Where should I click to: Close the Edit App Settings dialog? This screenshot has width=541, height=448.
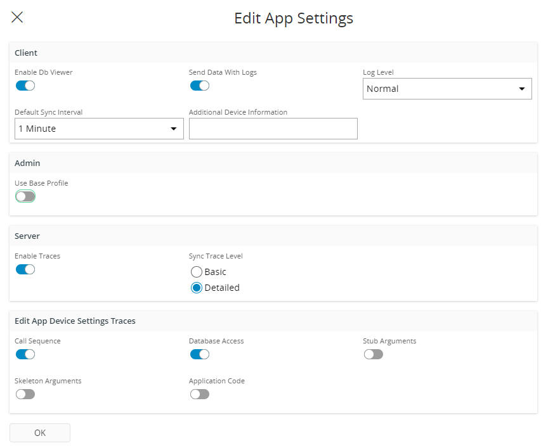(17, 18)
